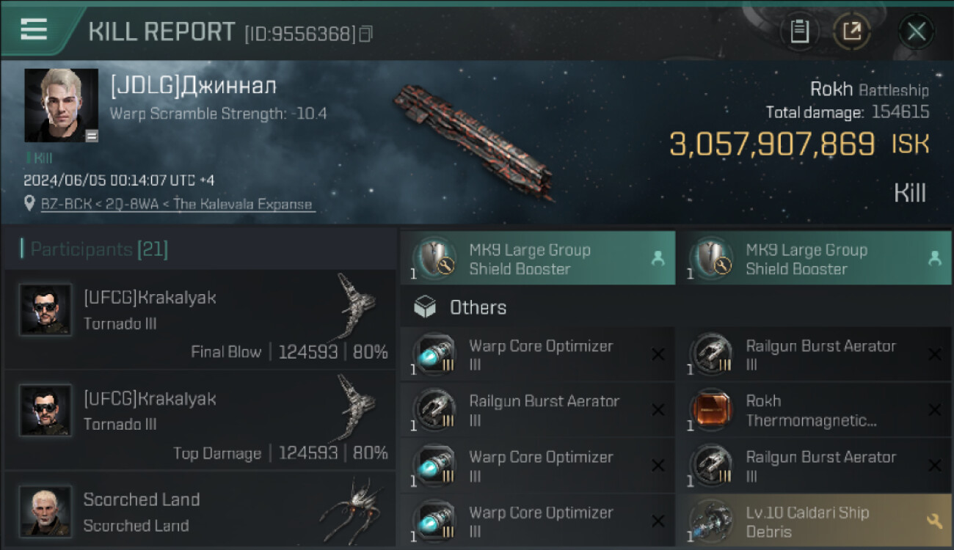954x550 pixels.
Task: Click menu badge on pilot portrait
Action: point(92,136)
